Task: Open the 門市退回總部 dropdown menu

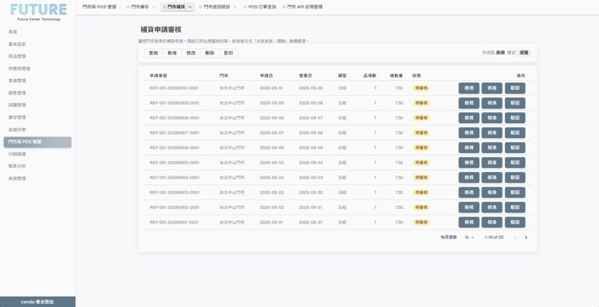Action: 218,7
